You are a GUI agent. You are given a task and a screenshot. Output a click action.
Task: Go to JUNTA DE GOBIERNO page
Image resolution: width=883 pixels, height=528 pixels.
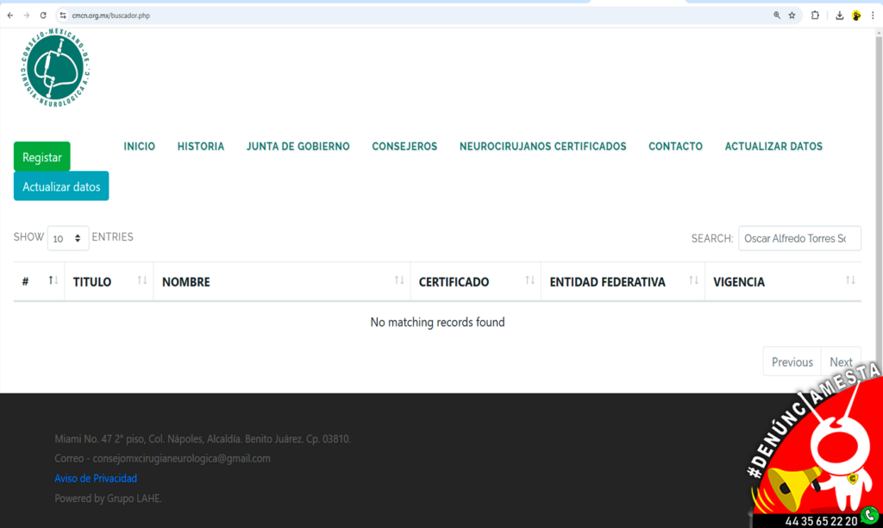click(297, 147)
